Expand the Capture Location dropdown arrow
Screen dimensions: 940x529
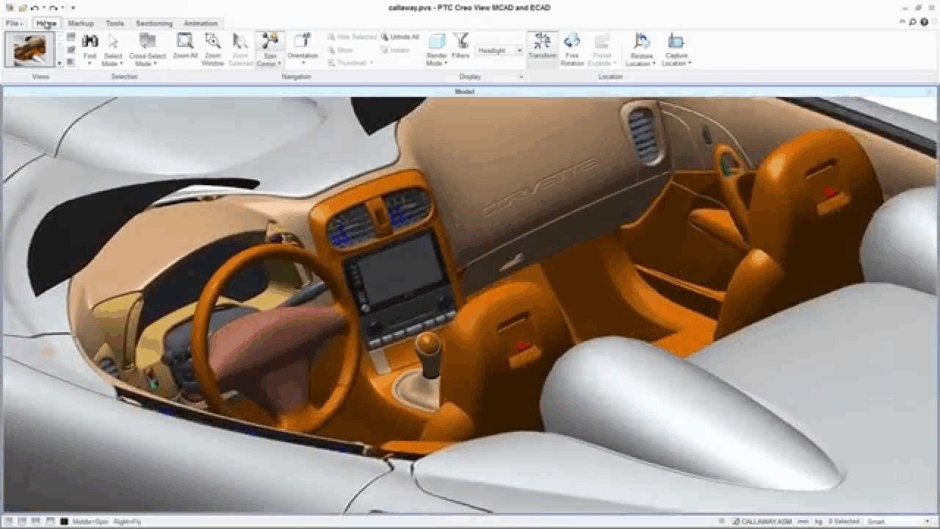point(690,64)
